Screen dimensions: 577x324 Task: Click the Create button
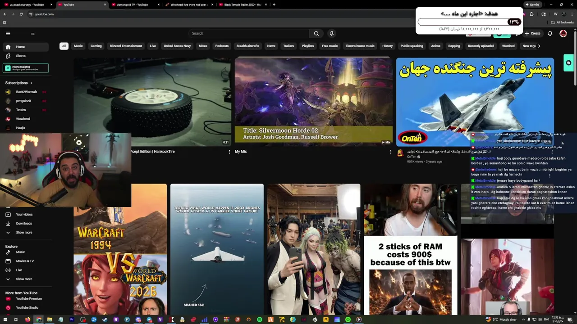(532, 33)
